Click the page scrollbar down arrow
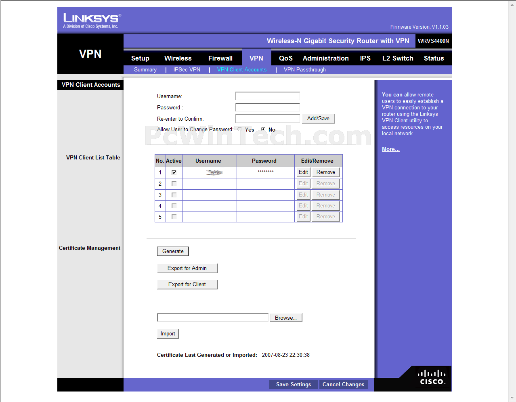The height and width of the screenshot is (402, 516). 512,398
